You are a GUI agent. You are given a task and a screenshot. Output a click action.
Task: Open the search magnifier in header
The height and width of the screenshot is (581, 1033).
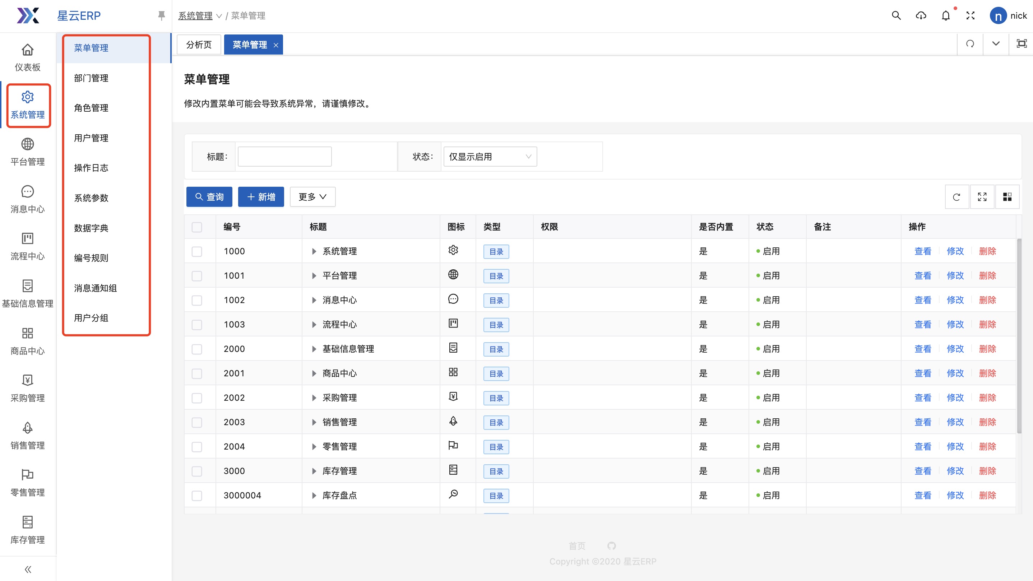click(x=896, y=16)
